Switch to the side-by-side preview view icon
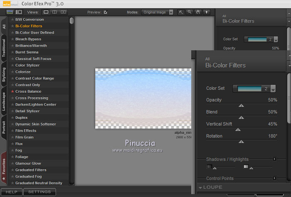Image resolution: width=291 pixels, height=197 pixels. 63,12
